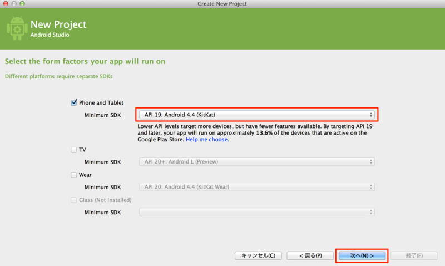Click the 'Android Studio' header subtitle
The width and height of the screenshot is (445, 266).
click(x=50, y=35)
